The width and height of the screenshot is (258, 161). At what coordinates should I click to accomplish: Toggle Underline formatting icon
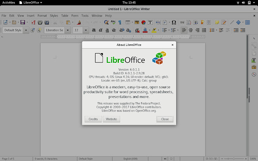click(x=107, y=30)
